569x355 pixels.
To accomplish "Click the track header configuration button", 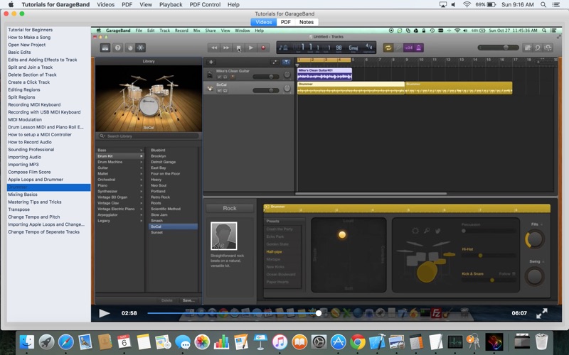I will click(275, 62).
